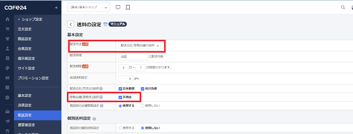
Task: Click the megaphone marketing icon
Action: pyautogui.click(x=7, y=121)
